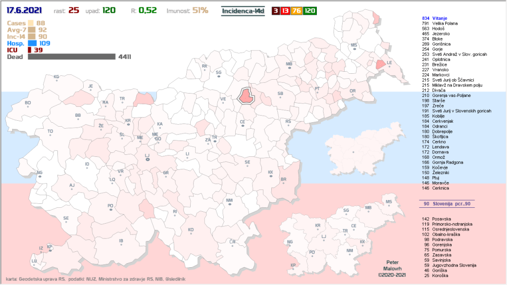Select the OR marker in the east

353,93
